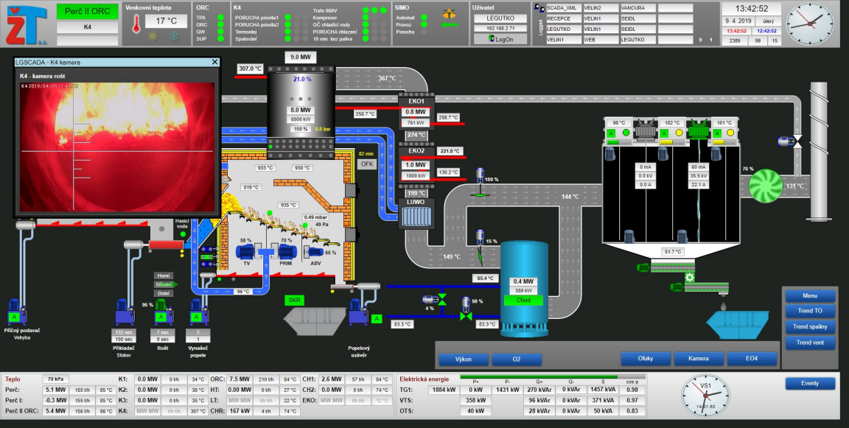Toggle the OFK indicator button
Viewport: 849px width, 428px height.
[367, 164]
